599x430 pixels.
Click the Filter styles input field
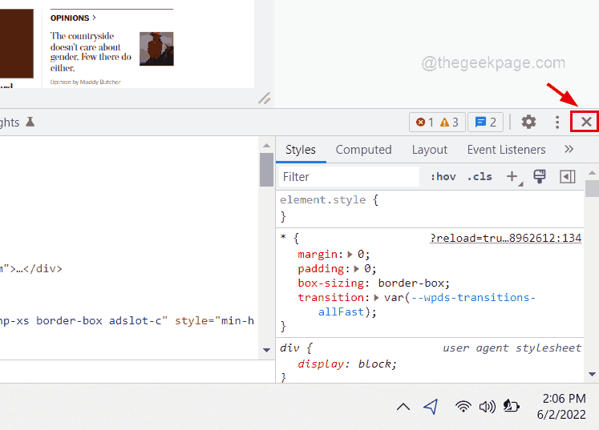(x=349, y=176)
